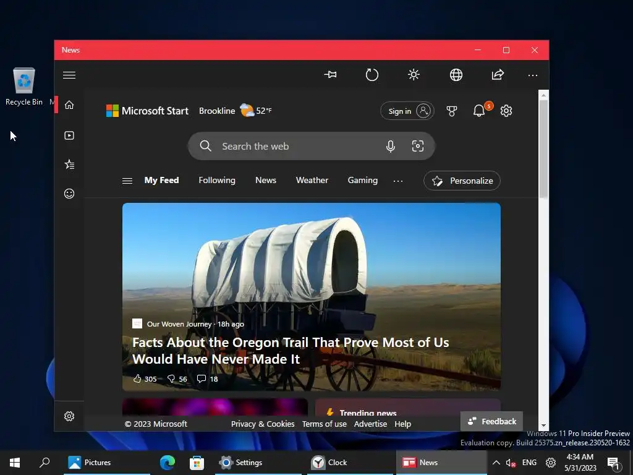Open the Oregon Trail facts article
The height and width of the screenshot is (475, 633).
291,351
